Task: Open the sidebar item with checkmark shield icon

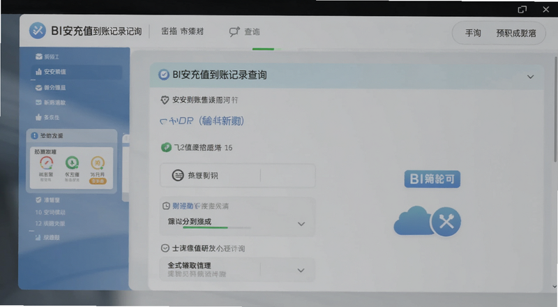Action: pyautogui.click(x=47, y=200)
